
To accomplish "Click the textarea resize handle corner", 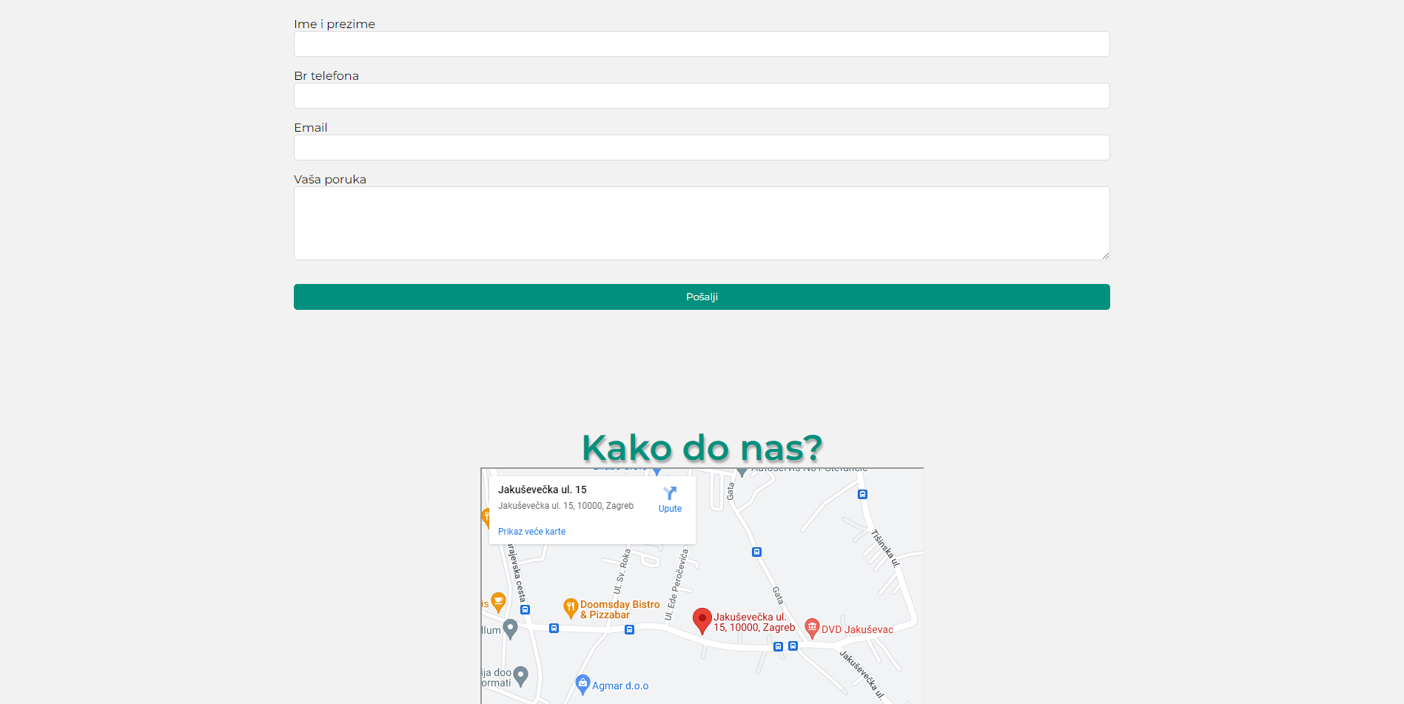I will coord(1105,255).
